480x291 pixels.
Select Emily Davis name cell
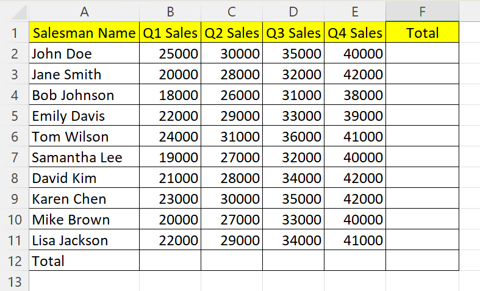84,116
